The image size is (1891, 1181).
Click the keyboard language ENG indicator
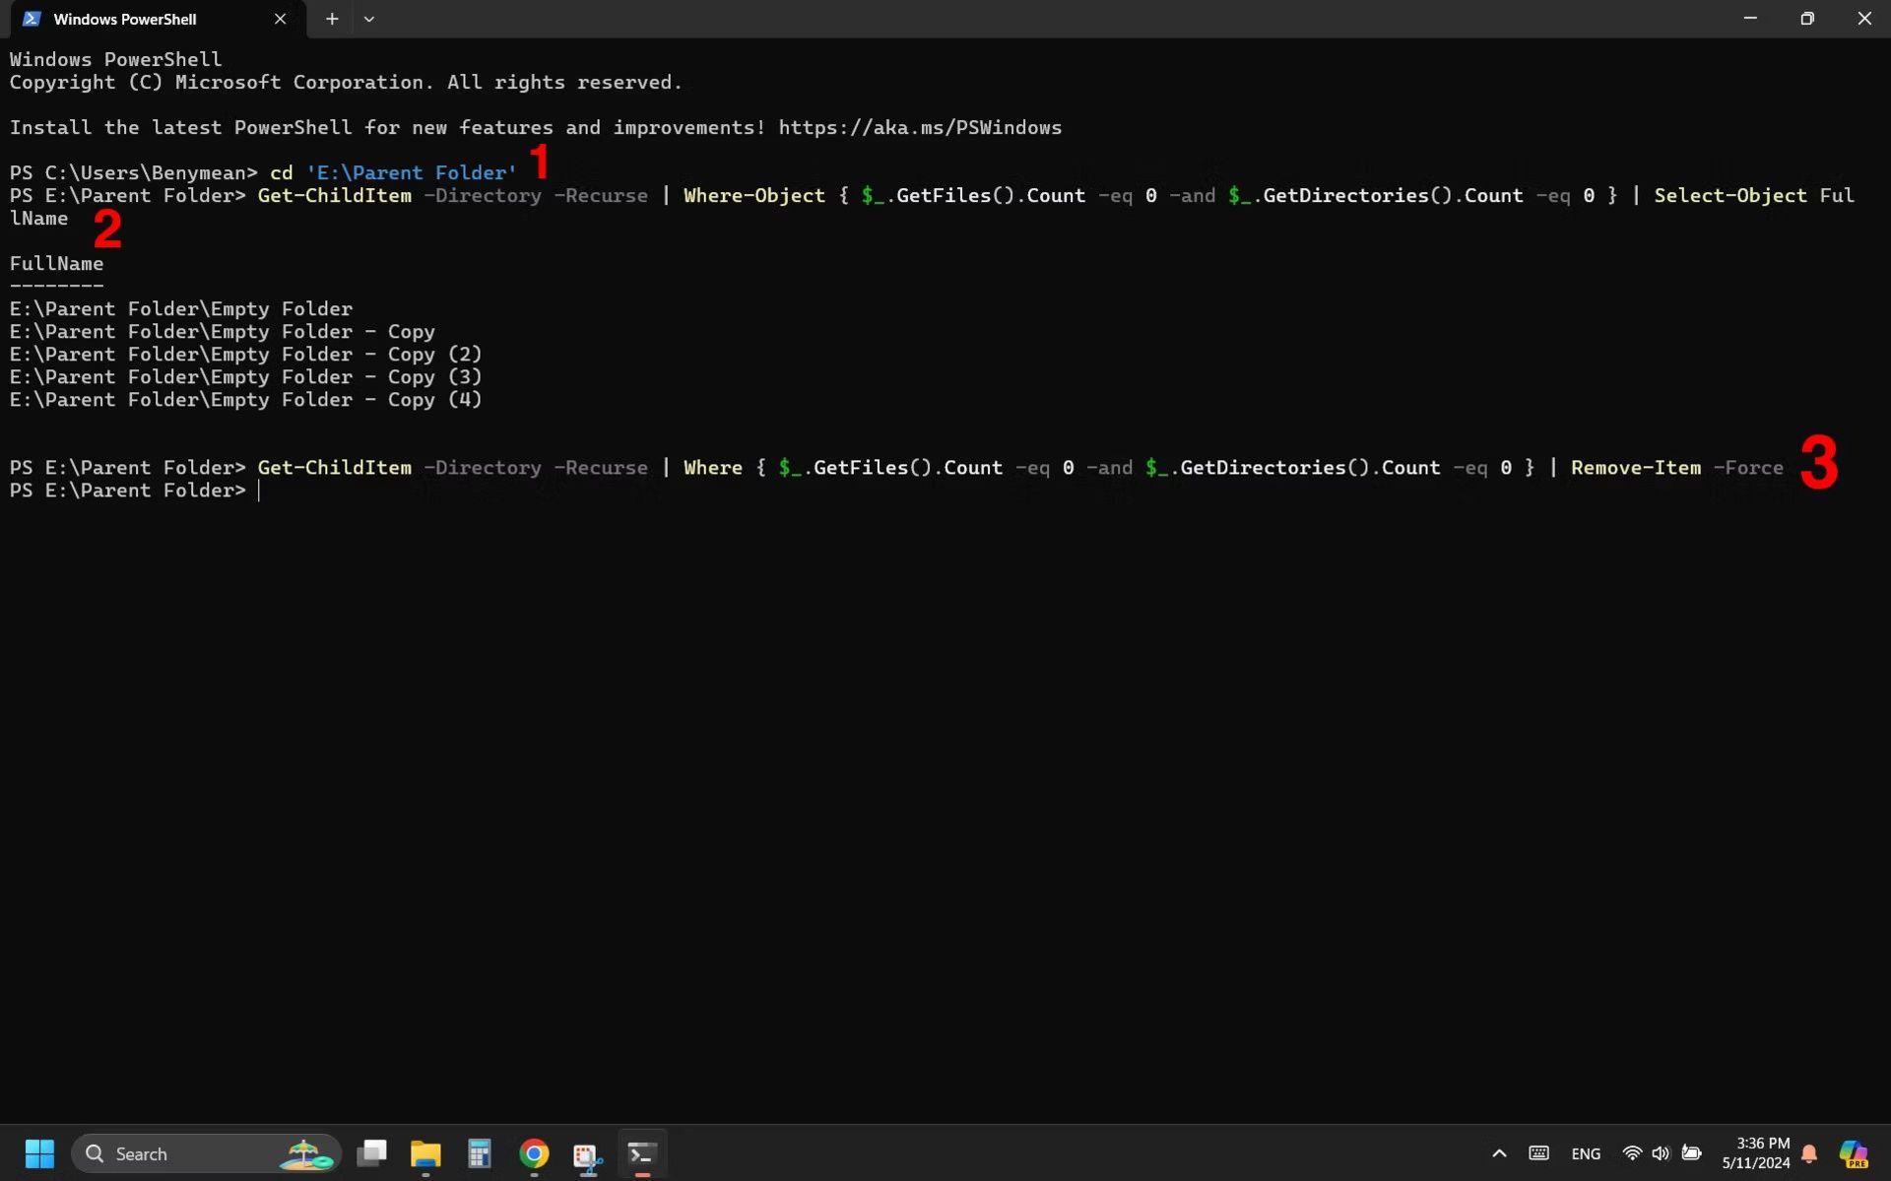pos(1585,1153)
